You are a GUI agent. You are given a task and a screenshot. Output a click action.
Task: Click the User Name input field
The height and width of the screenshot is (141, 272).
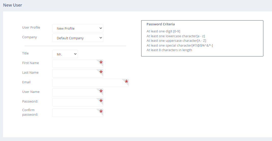(x=78, y=92)
